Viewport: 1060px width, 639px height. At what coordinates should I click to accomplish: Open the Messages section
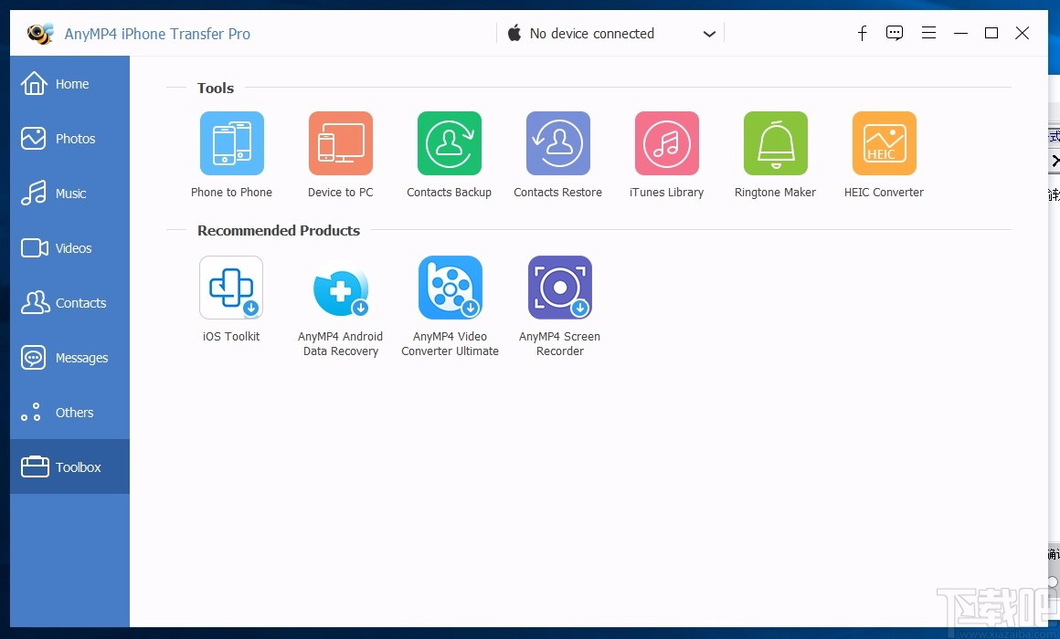(69, 357)
